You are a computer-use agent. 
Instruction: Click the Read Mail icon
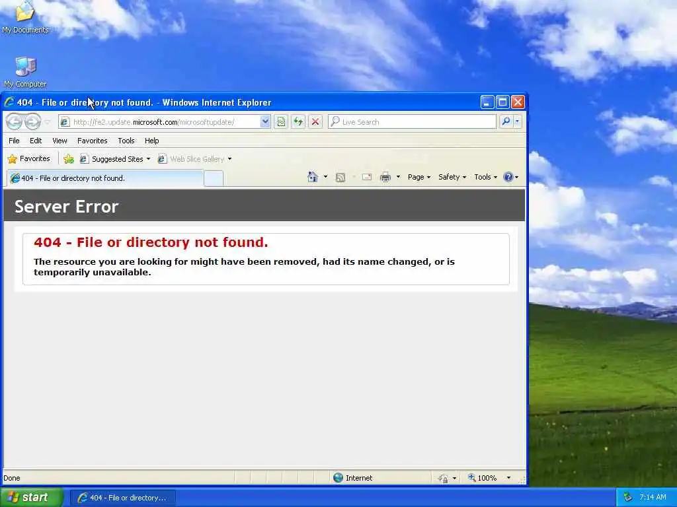366,177
